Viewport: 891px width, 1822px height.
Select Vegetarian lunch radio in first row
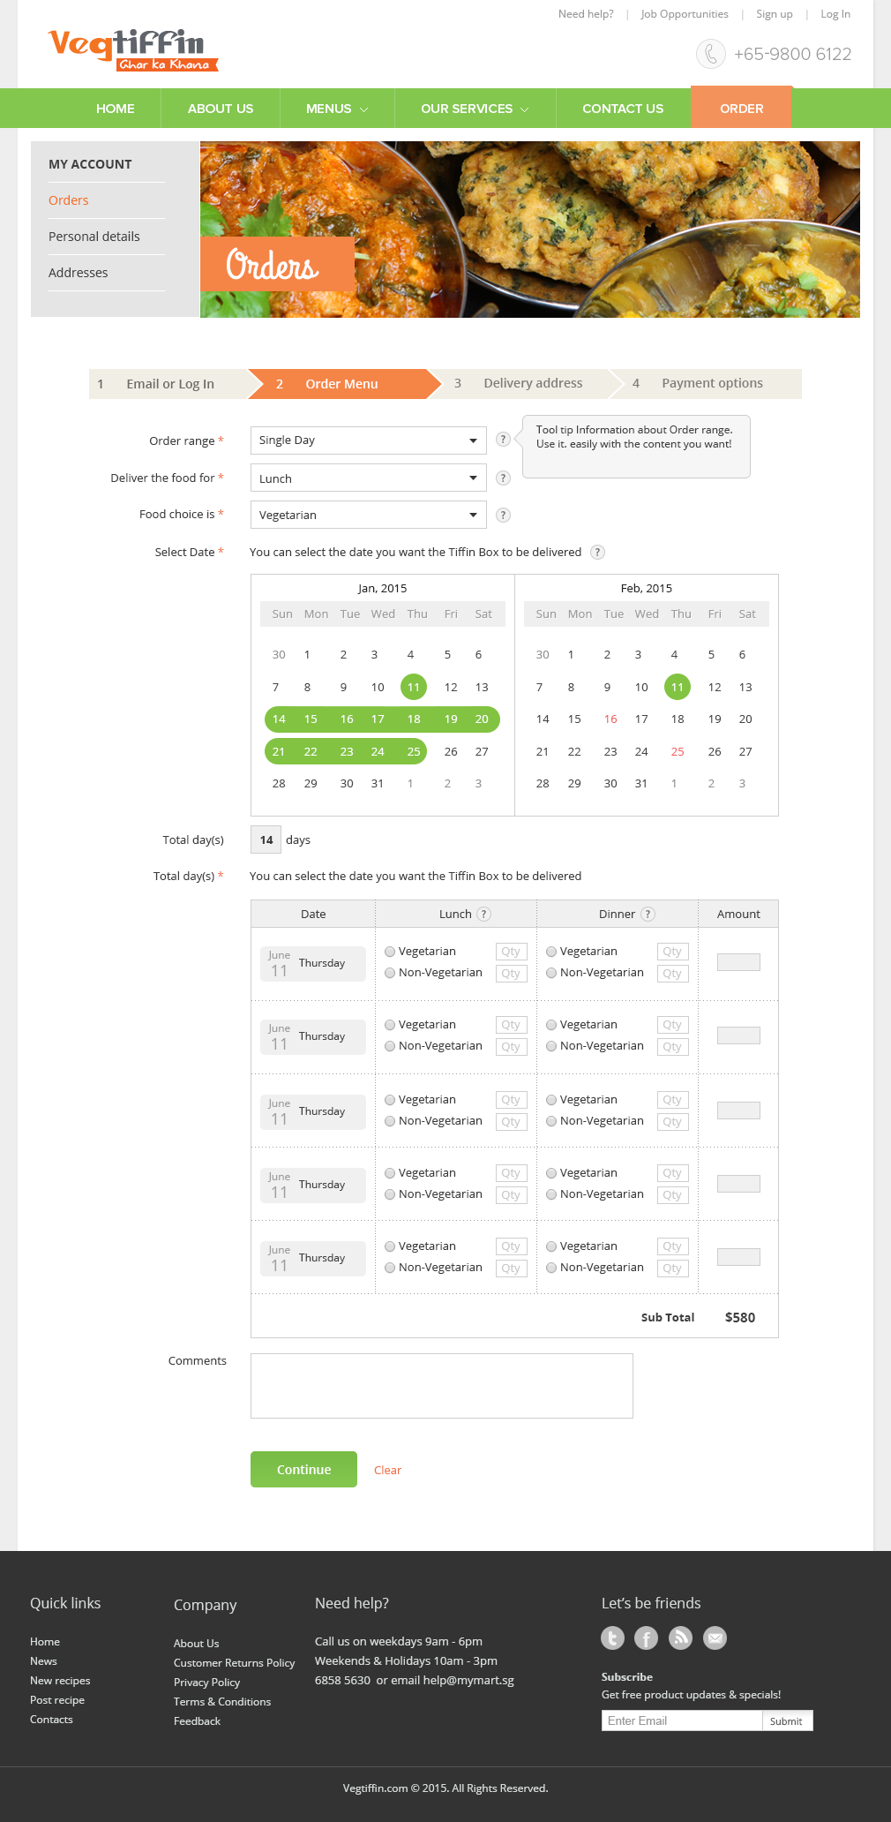point(390,952)
